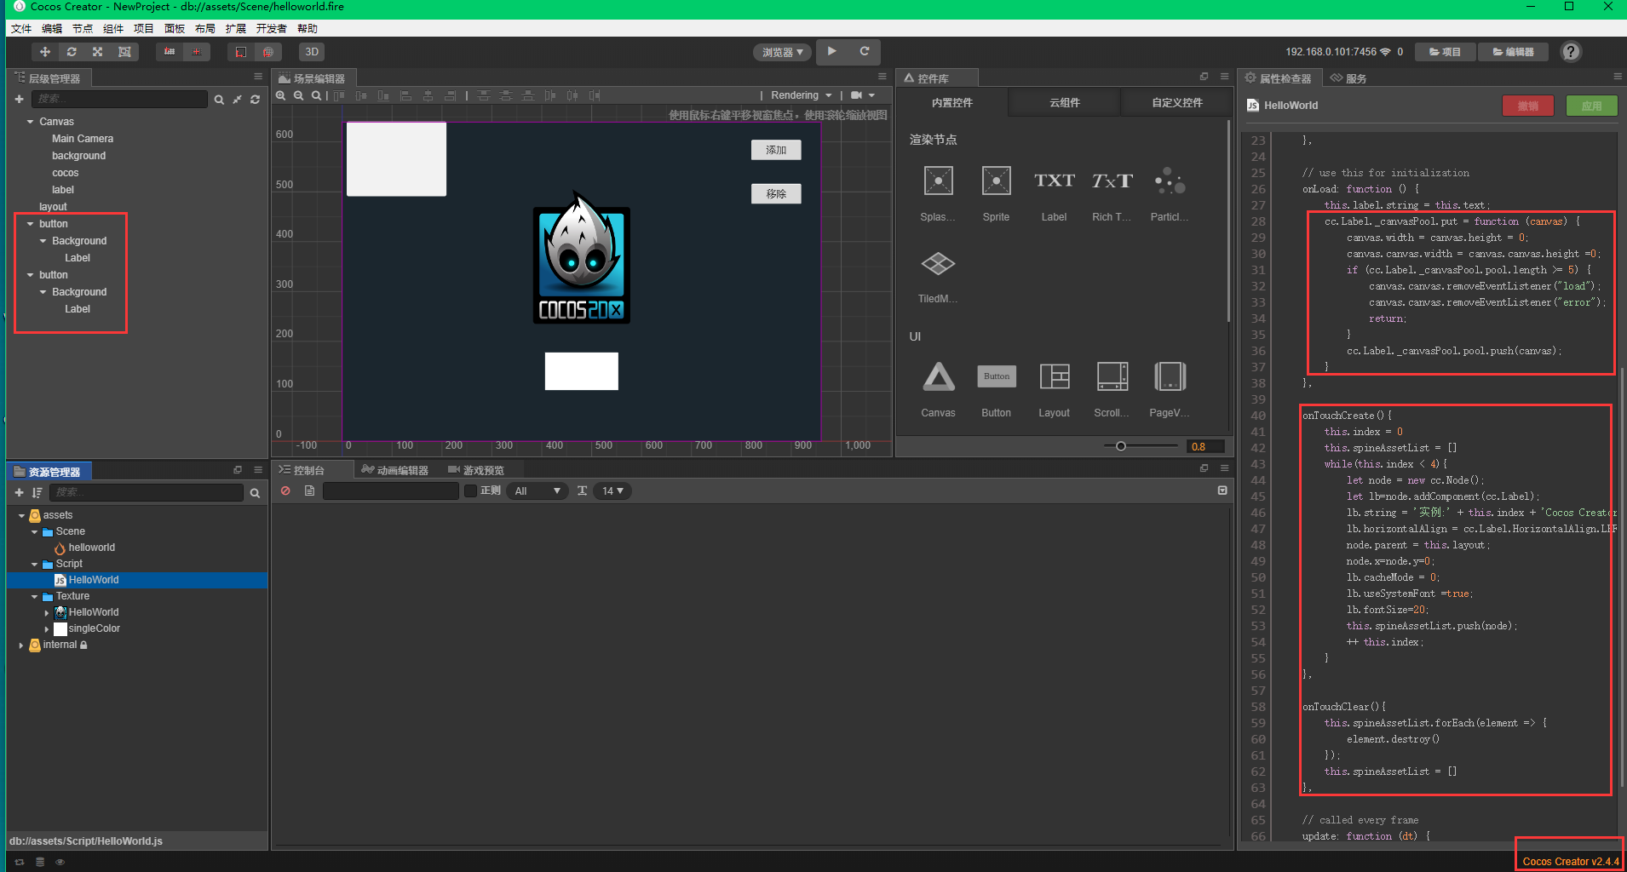This screenshot has width=1627, height=872.
Task: Refresh the hierarchy node tree
Action: (255, 100)
